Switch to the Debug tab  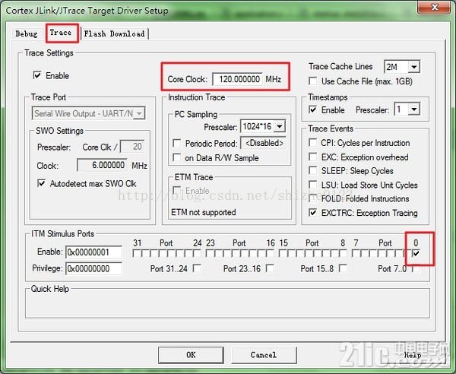click(x=27, y=33)
